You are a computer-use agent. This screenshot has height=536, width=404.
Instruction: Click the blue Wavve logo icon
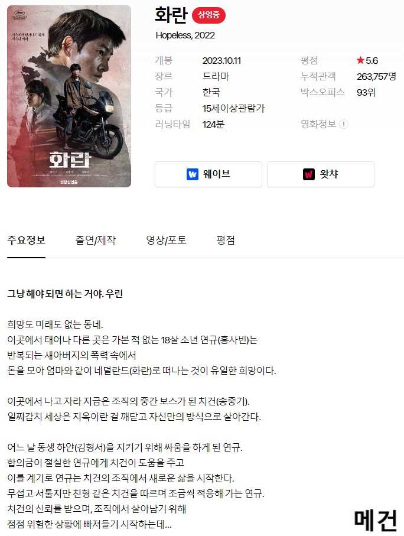click(193, 174)
